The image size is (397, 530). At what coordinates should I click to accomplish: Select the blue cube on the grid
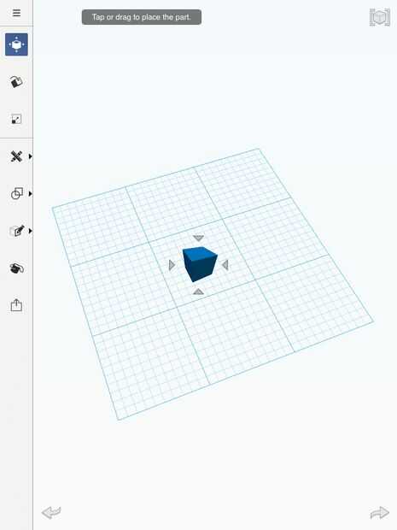click(x=200, y=264)
